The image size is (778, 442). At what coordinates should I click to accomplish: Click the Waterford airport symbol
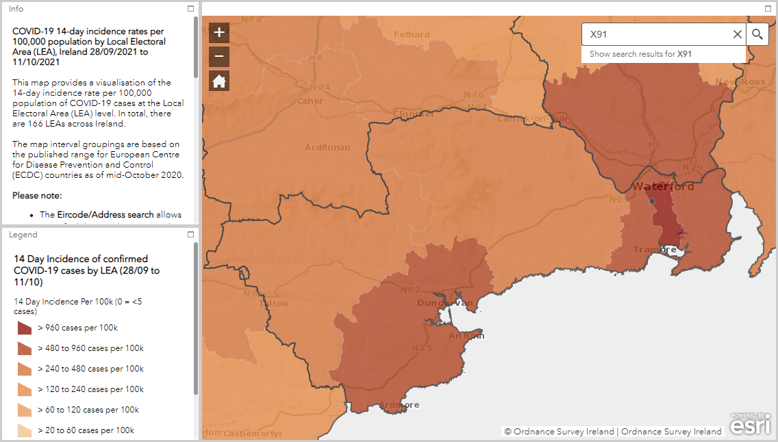(681, 233)
